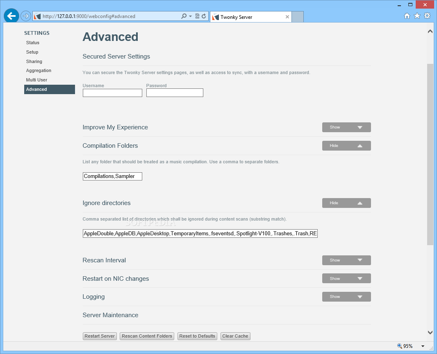Click the search magnifier in address bar
437x354 pixels.
pos(184,16)
